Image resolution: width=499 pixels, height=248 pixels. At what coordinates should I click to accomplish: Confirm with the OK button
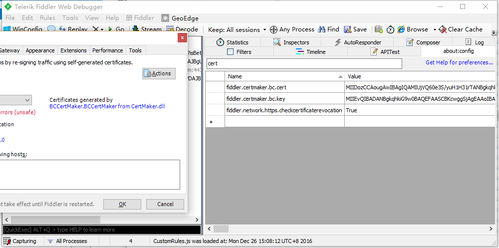pyautogui.click(x=122, y=205)
